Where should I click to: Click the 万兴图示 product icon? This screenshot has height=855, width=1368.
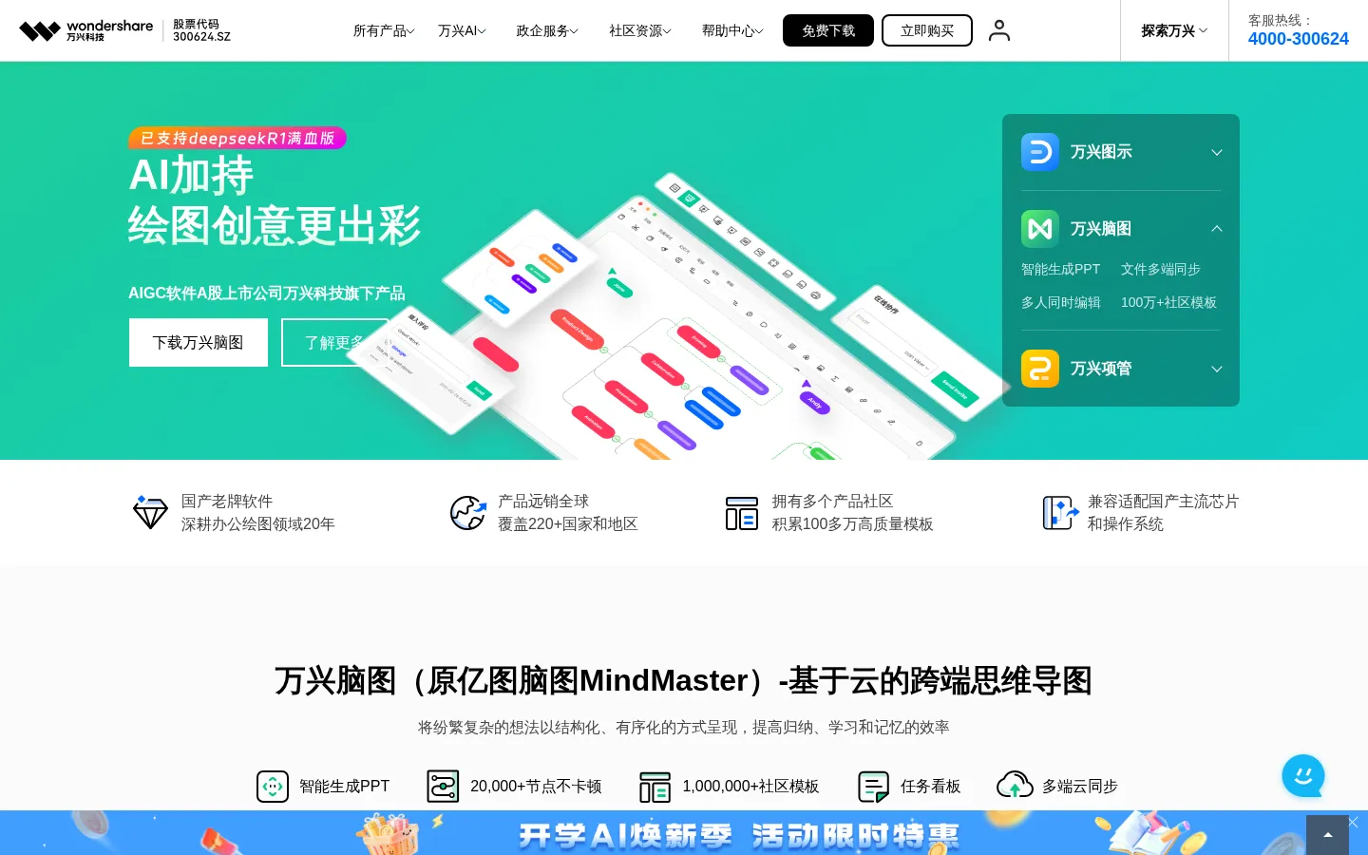coord(1040,152)
